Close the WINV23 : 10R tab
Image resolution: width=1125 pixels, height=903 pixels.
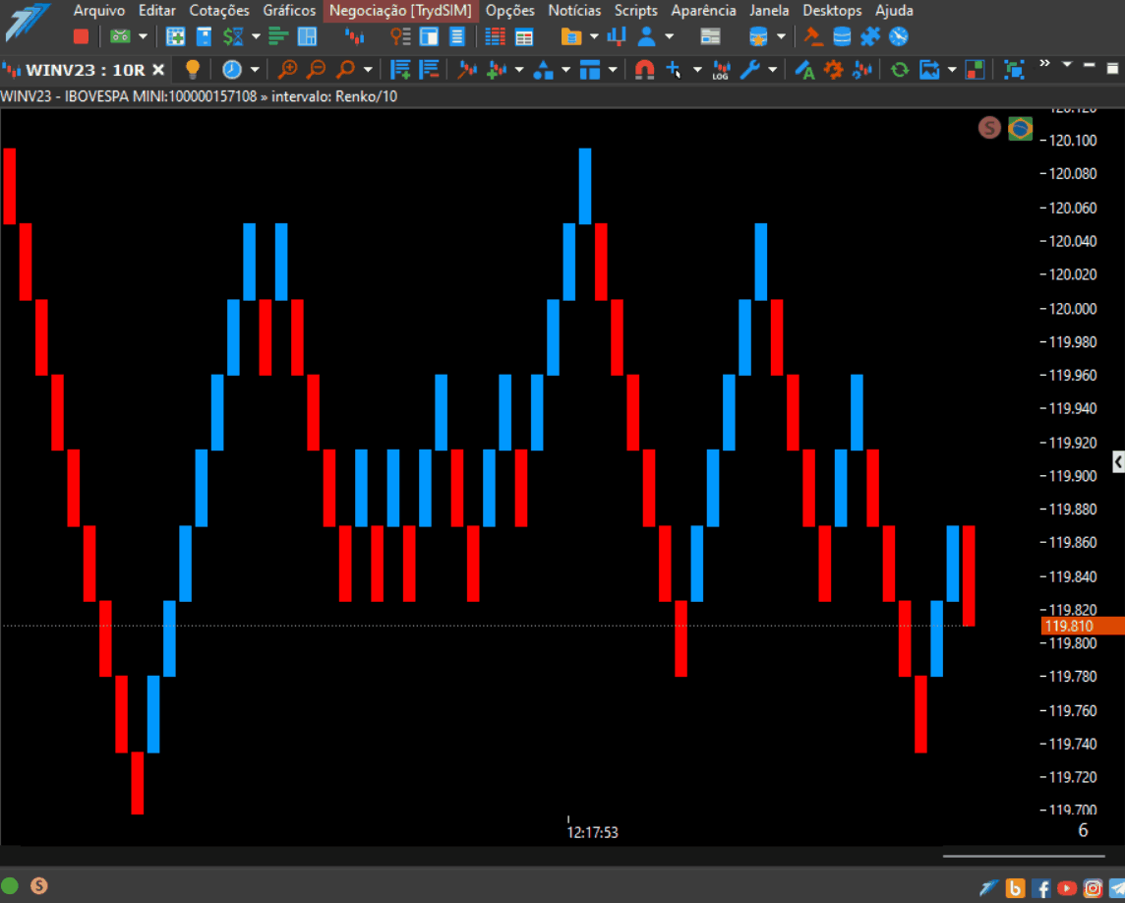pos(158,70)
